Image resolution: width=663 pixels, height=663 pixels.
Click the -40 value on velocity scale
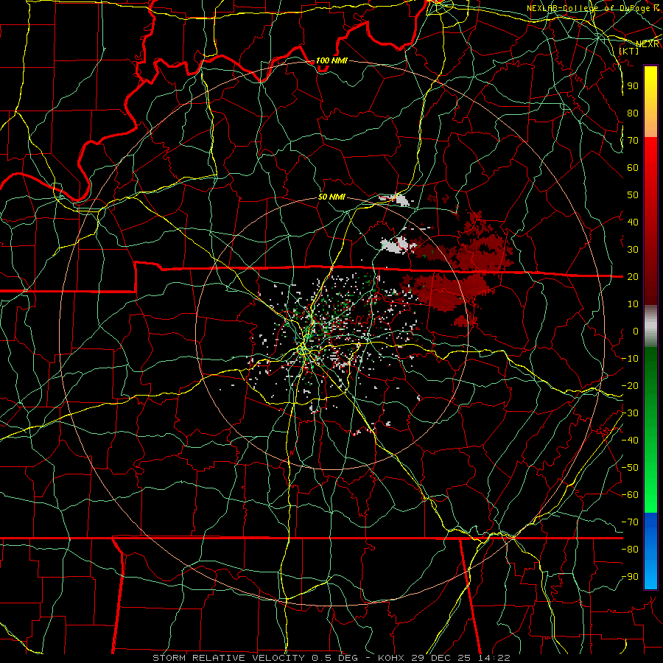click(630, 441)
